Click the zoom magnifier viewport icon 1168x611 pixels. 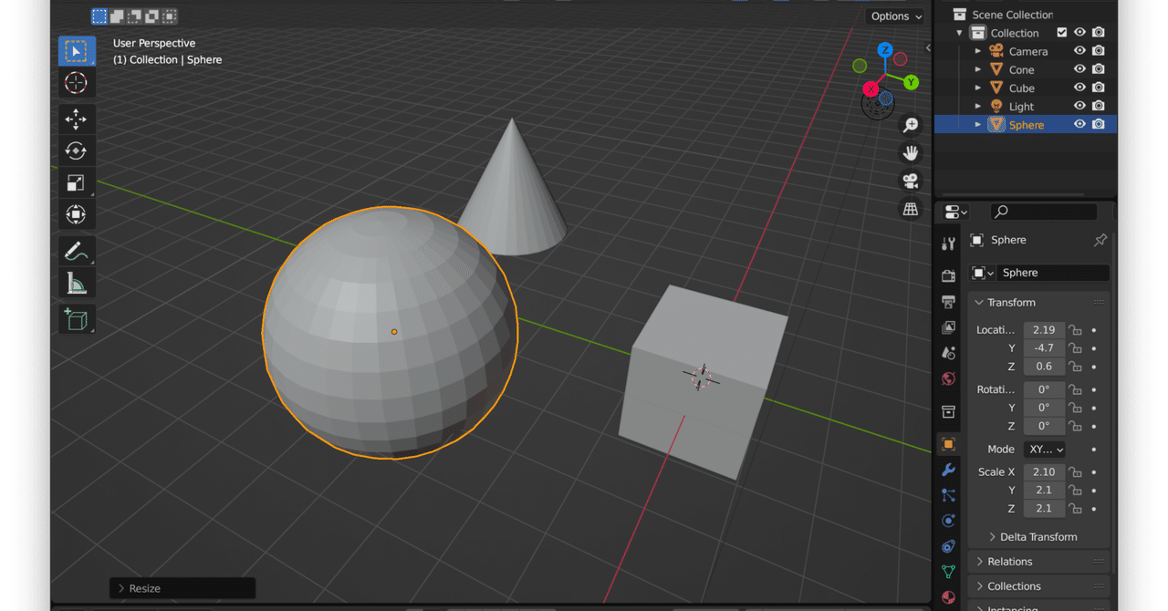910,126
